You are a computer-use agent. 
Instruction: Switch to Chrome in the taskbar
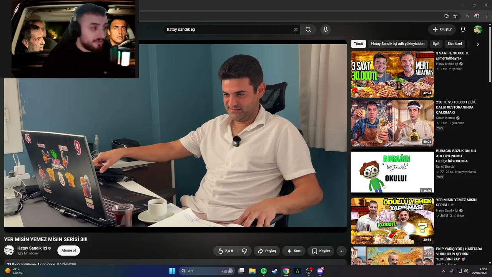pos(286,271)
